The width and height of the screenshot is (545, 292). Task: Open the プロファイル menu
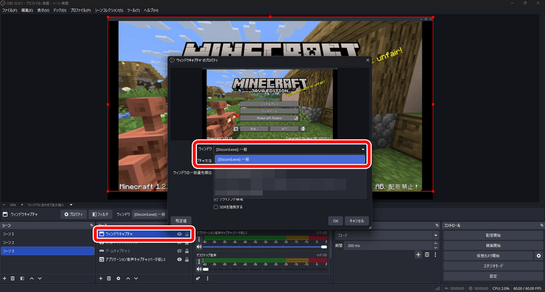pyautogui.click(x=80, y=10)
